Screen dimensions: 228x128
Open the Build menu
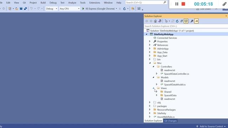[x=43, y=2]
